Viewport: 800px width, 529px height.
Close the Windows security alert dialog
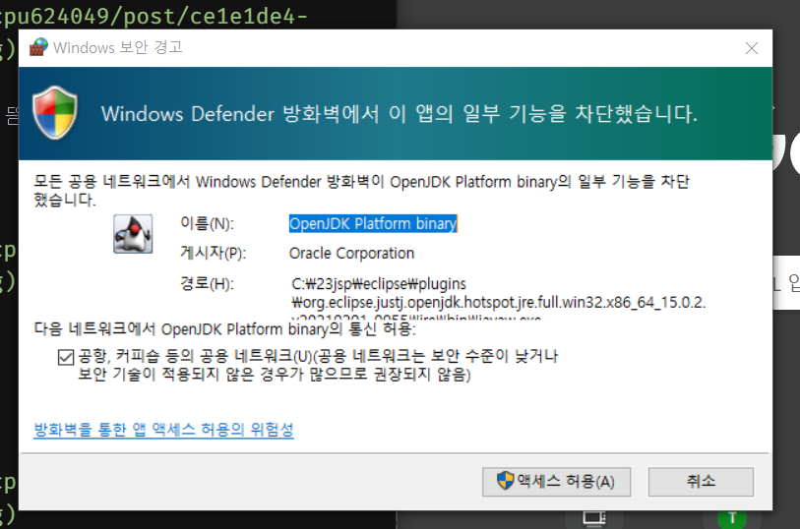751,48
